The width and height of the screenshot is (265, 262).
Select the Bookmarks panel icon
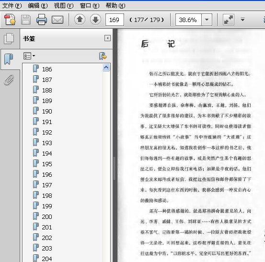click(9, 59)
